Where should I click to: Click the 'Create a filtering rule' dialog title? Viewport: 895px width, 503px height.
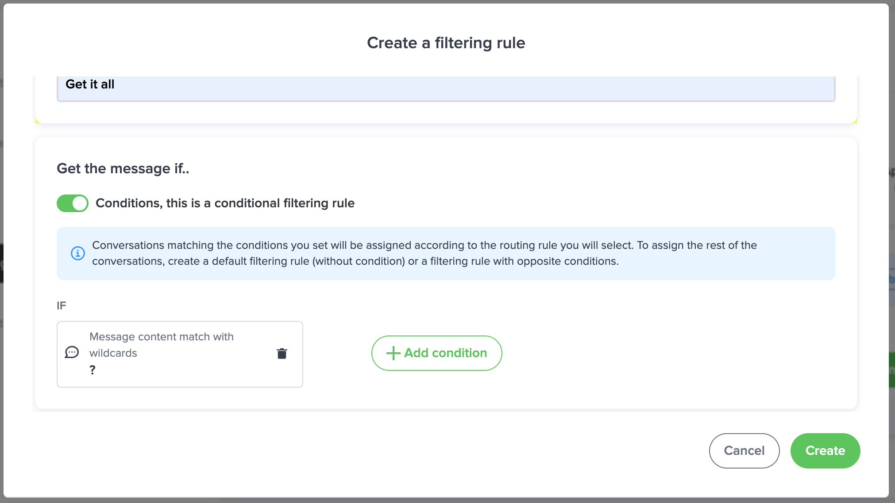tap(446, 43)
